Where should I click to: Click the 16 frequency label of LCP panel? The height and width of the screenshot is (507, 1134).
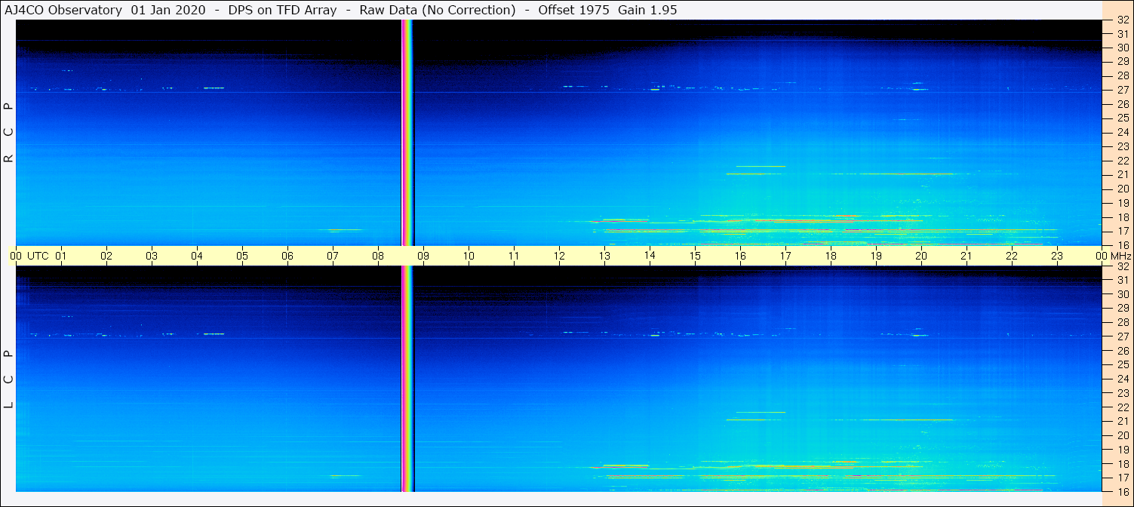pos(1123,491)
